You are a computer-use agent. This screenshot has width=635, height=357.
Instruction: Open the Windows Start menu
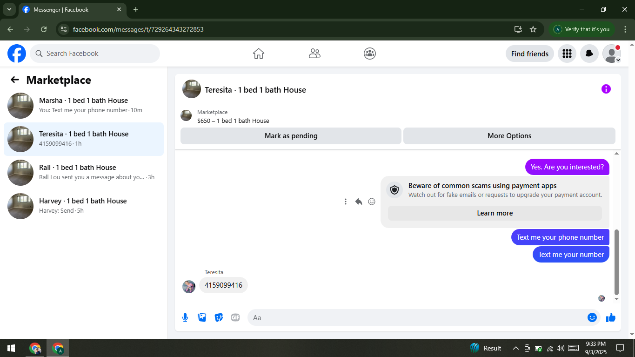11,348
